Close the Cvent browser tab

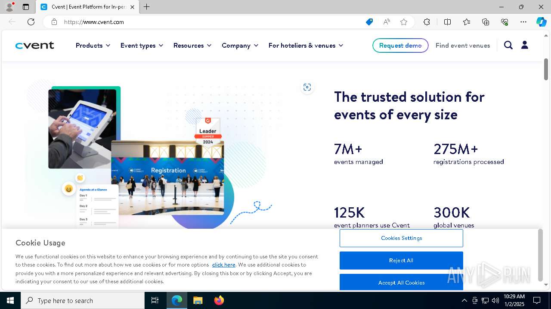(132, 7)
